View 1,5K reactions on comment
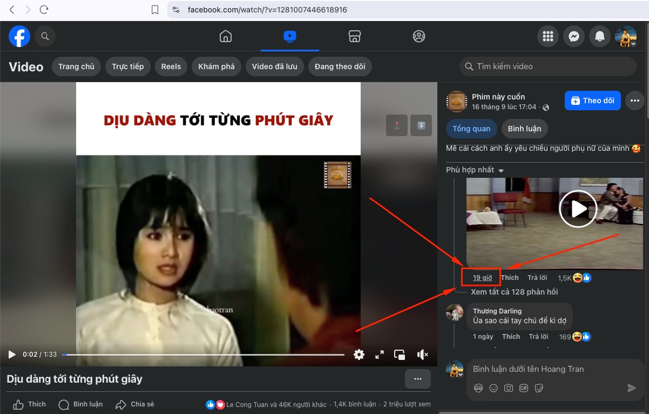649x414 pixels. [x=574, y=278]
